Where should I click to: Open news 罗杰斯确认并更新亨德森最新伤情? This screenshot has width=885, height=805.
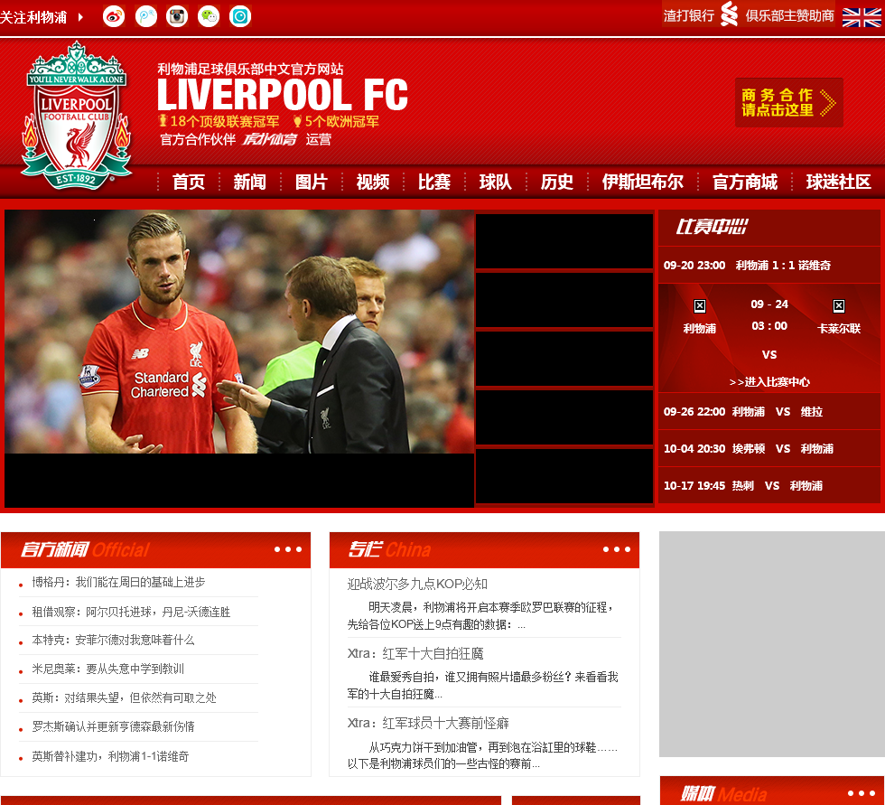113,726
